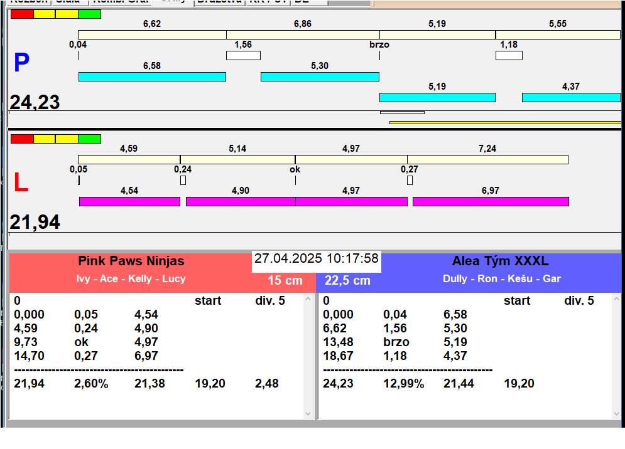Click the 6,86 split segment in lane P

[x=303, y=34]
